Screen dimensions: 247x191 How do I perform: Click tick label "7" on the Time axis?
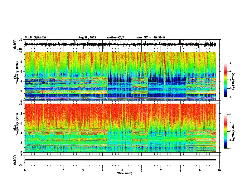coord(161,170)
